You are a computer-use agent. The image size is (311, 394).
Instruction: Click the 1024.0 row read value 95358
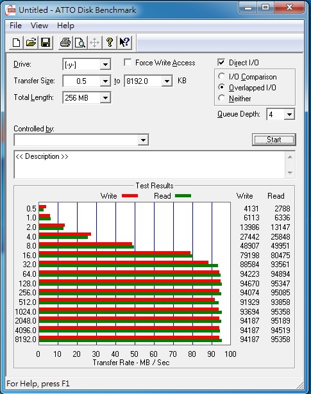(280, 312)
